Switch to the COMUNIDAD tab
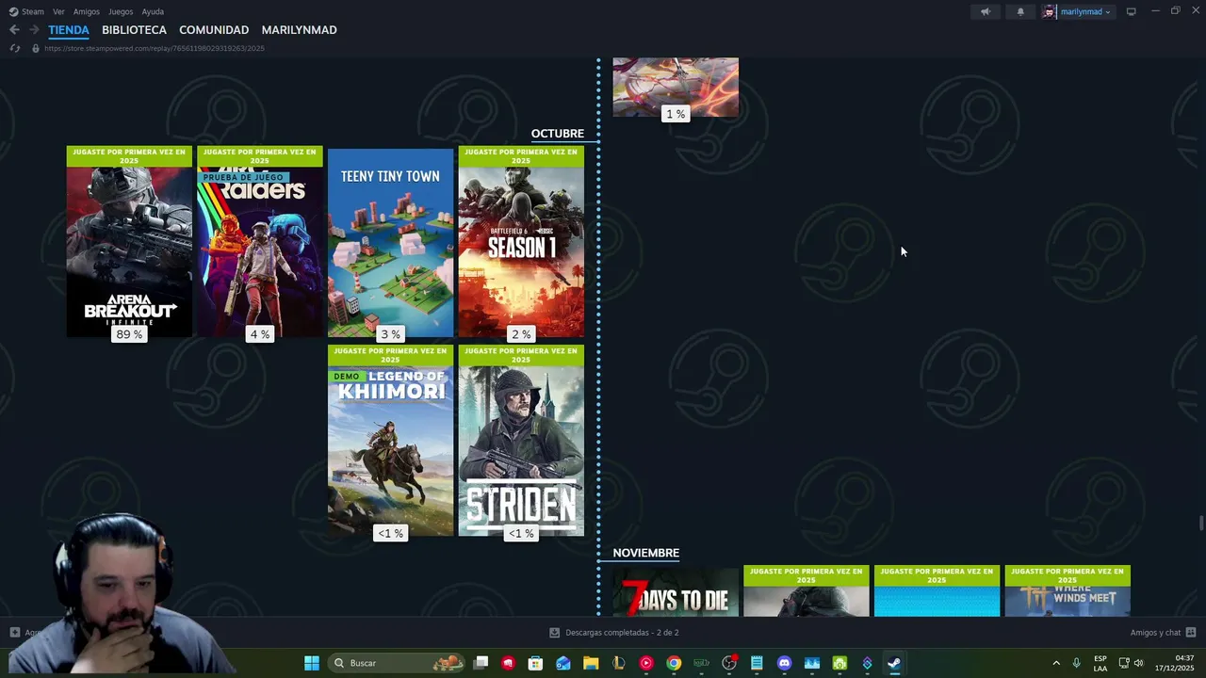Viewport: 1206px width, 678px height. (214, 30)
